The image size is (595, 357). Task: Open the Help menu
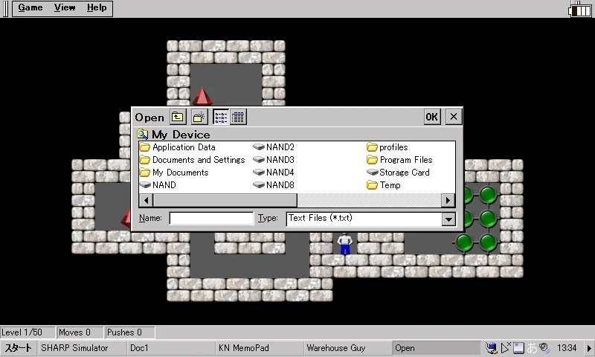coord(97,7)
